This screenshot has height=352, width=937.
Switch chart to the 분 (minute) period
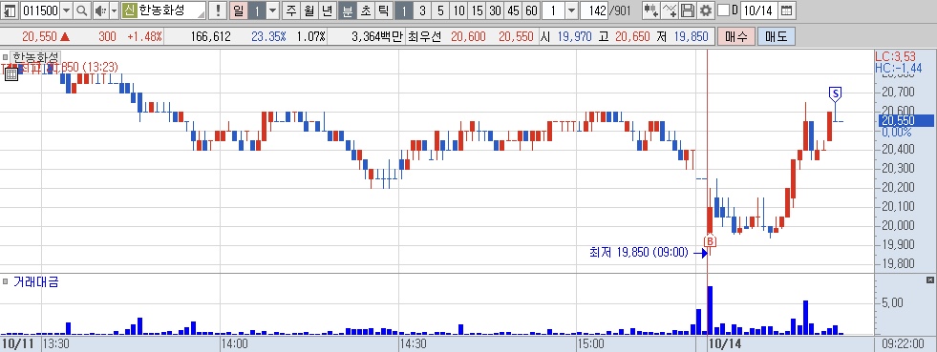point(347,10)
